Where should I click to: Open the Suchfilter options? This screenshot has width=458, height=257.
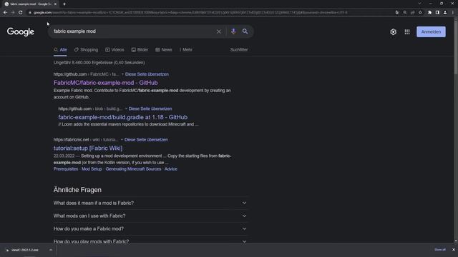239,50
